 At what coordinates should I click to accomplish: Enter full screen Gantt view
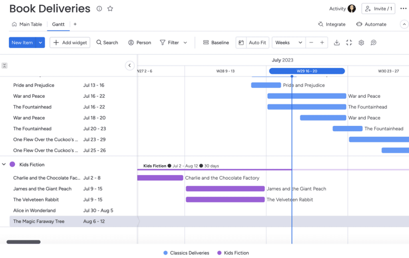[349, 42]
